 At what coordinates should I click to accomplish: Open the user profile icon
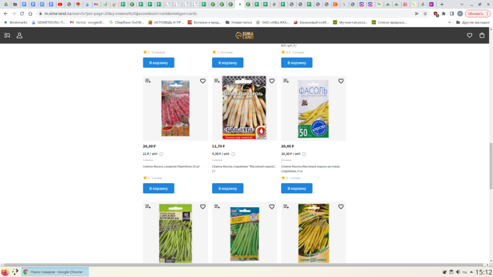tap(19, 35)
